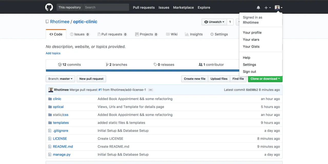
Task: Click the static/css folder icon
Action: coord(50,115)
